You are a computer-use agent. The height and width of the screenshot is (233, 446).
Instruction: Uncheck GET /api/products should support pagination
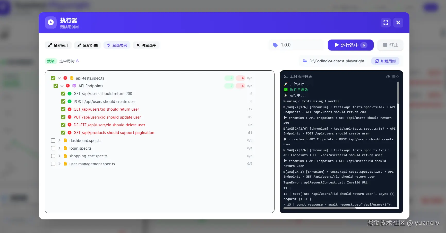point(63,133)
